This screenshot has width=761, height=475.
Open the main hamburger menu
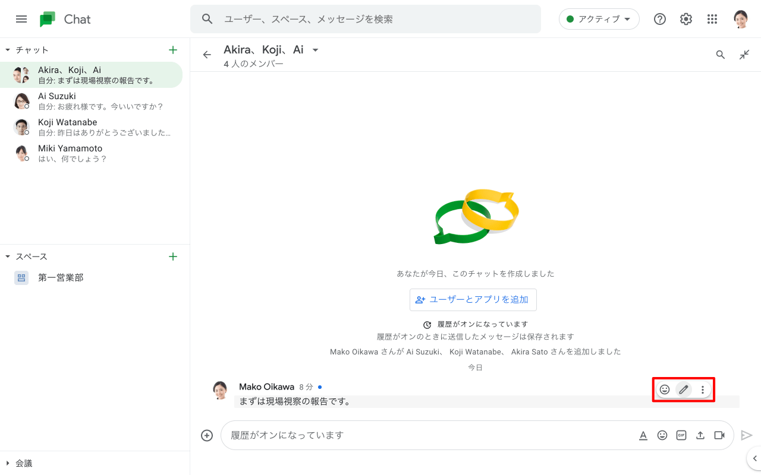(x=21, y=19)
